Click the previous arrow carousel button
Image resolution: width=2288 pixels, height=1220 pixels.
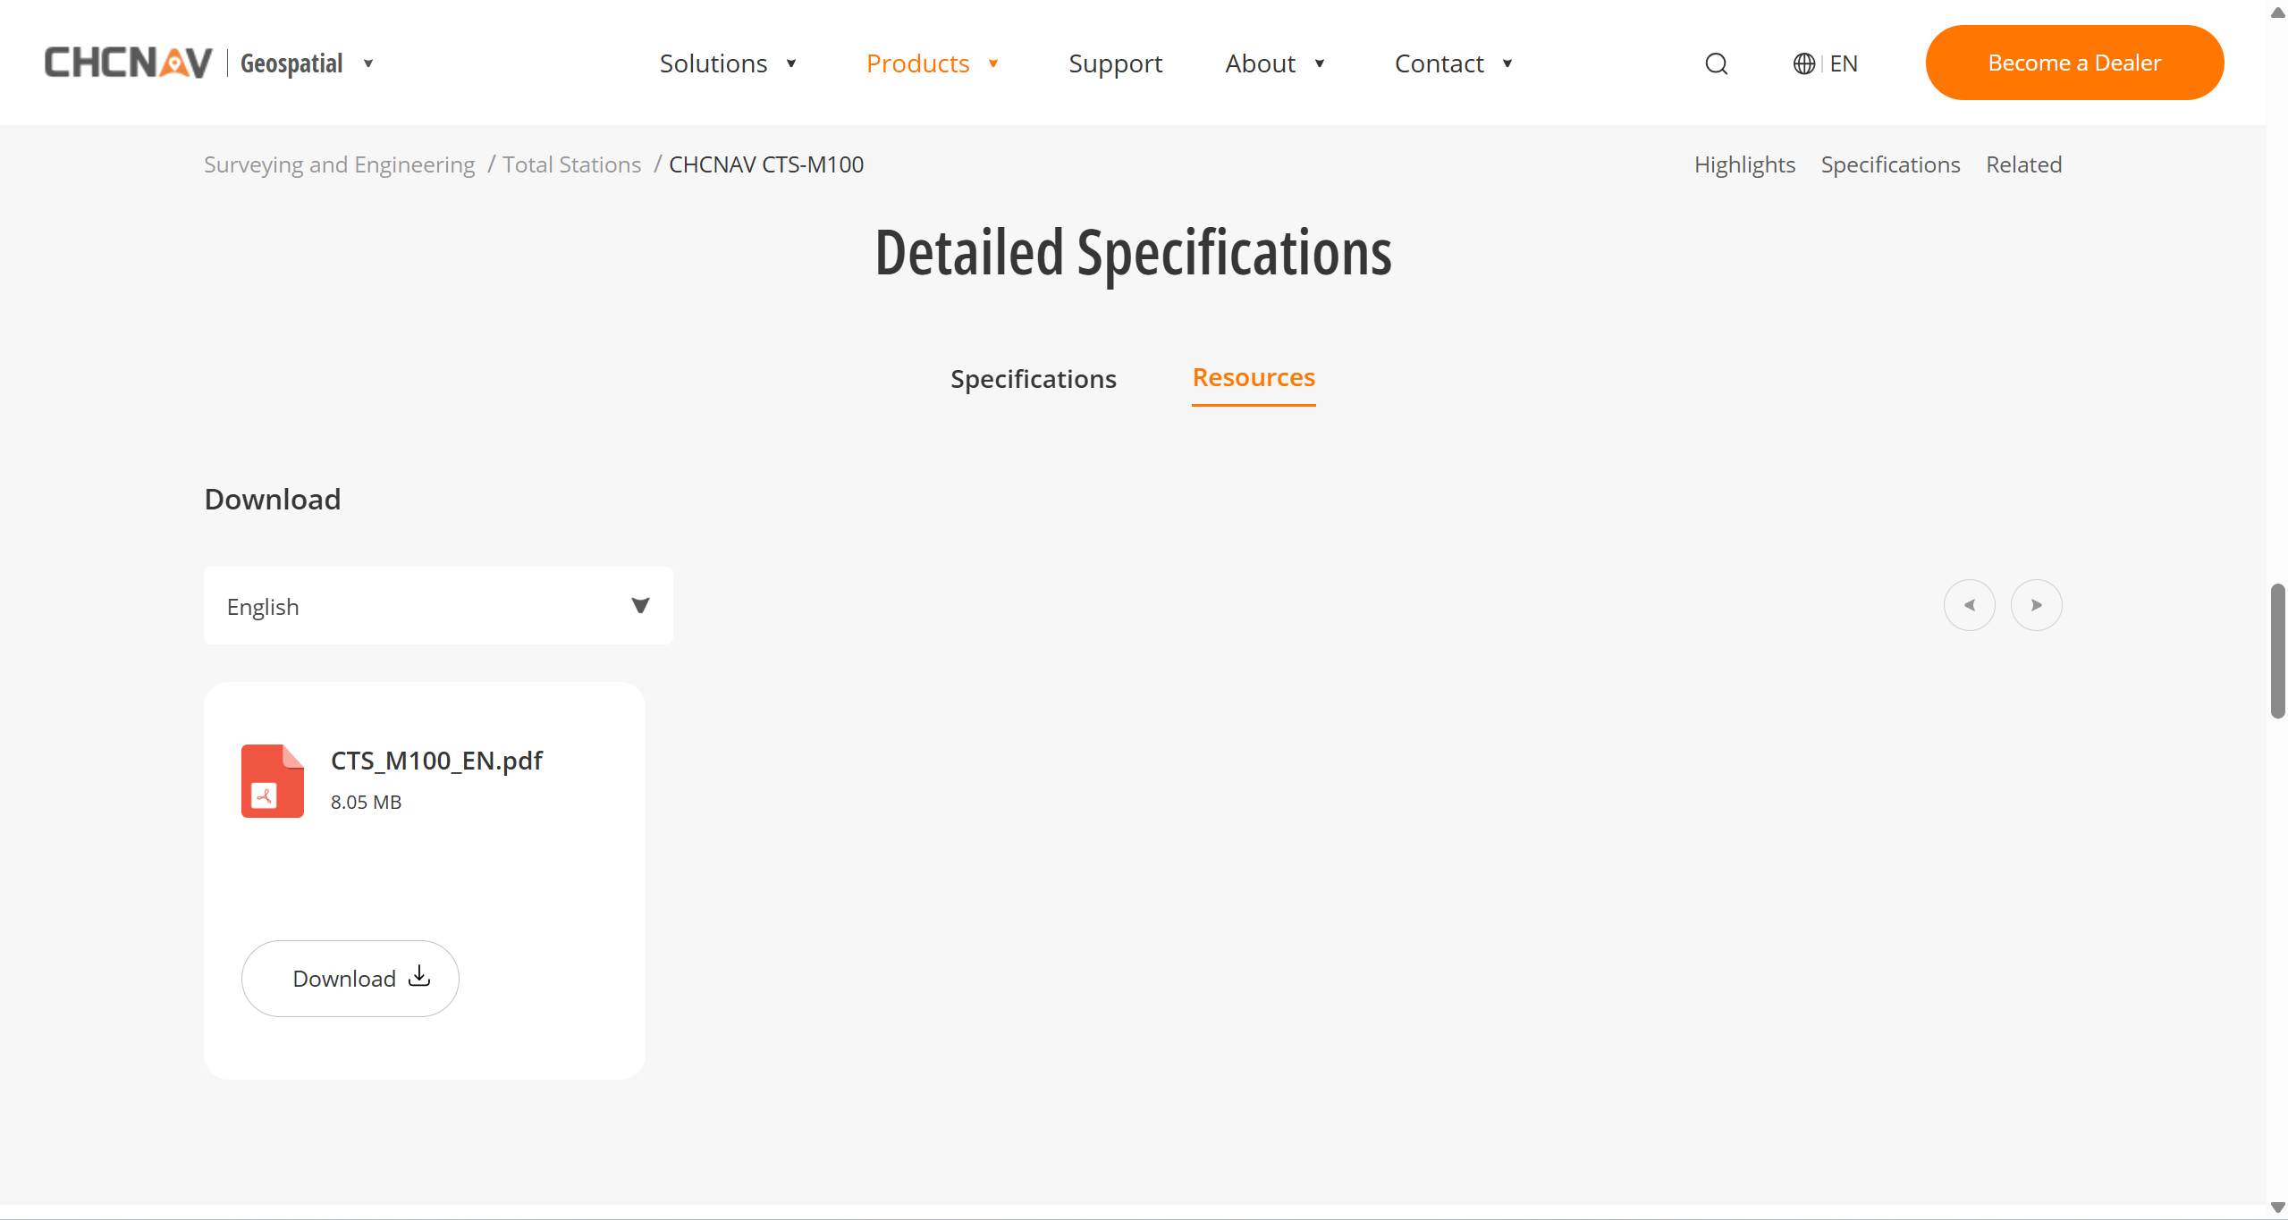coord(1969,605)
